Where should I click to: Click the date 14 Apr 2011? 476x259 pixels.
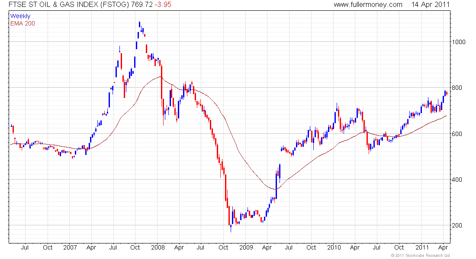[x=431, y=5]
